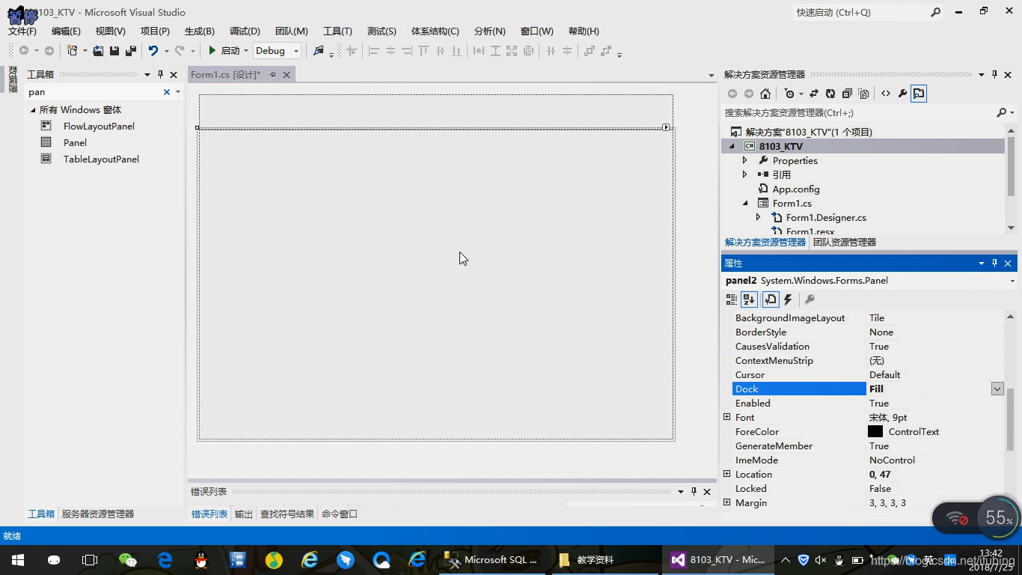Switch to the 服务器资源管理器 tab
The width and height of the screenshot is (1022, 575).
click(x=98, y=514)
